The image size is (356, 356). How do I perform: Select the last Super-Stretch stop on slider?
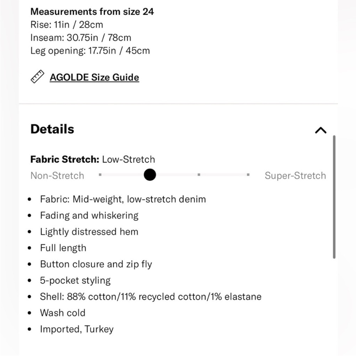click(248, 175)
